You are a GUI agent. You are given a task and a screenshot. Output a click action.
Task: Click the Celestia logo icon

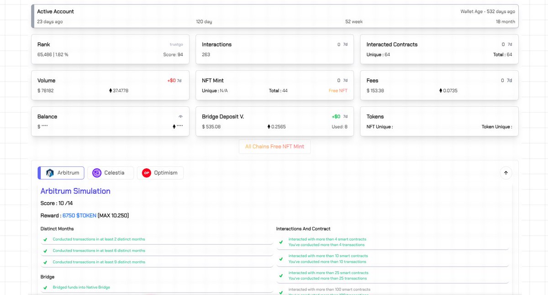pos(97,173)
